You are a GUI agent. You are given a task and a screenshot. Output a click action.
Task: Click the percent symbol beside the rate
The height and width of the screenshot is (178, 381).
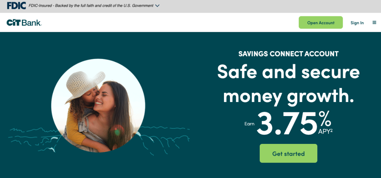tap(325, 118)
